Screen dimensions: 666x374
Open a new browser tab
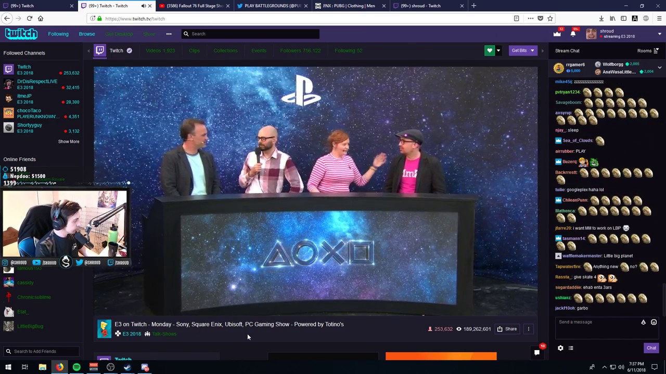click(x=473, y=6)
